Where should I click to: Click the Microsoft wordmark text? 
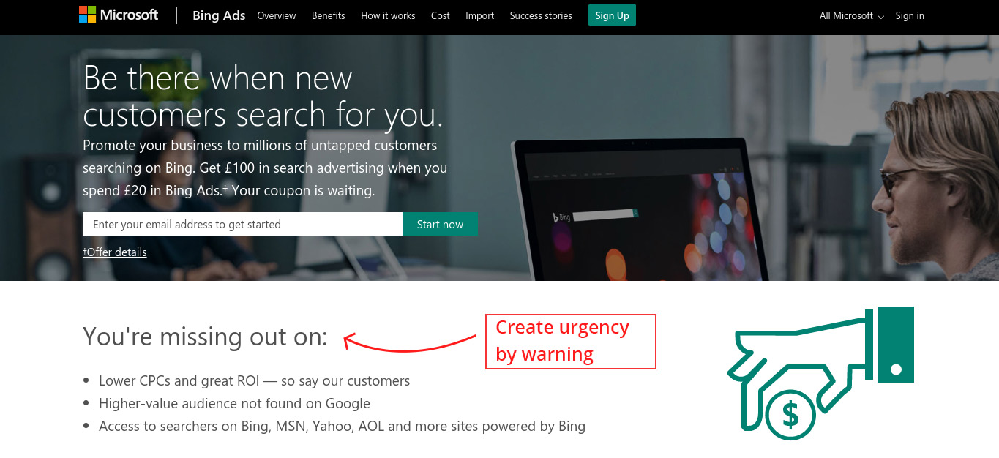pyautogui.click(x=129, y=15)
